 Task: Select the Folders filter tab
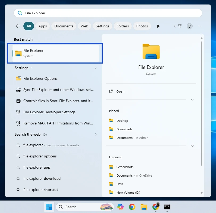[123, 26]
